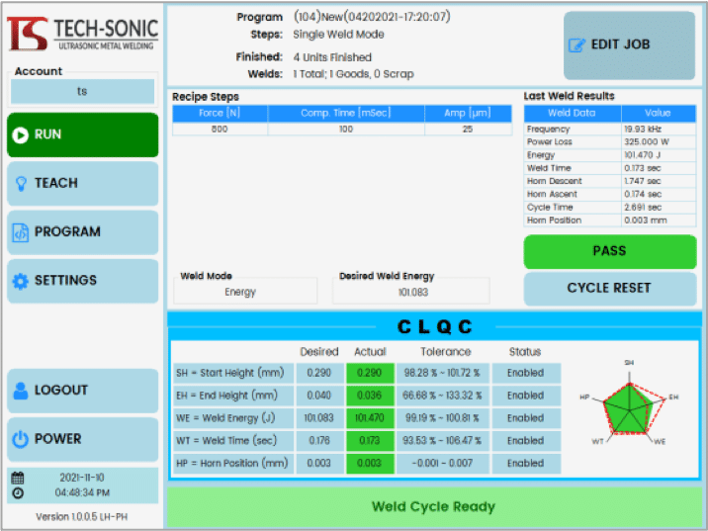Click the EDIT JOB pencil icon
The image size is (708, 531).
click(x=576, y=45)
